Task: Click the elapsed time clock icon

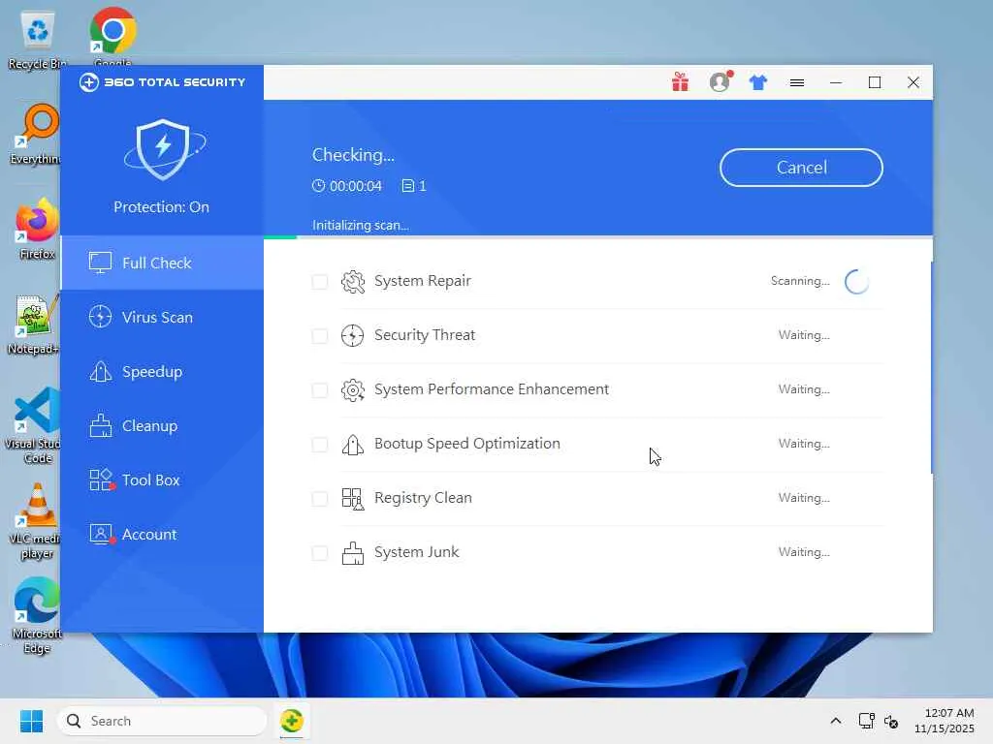Action: click(318, 185)
